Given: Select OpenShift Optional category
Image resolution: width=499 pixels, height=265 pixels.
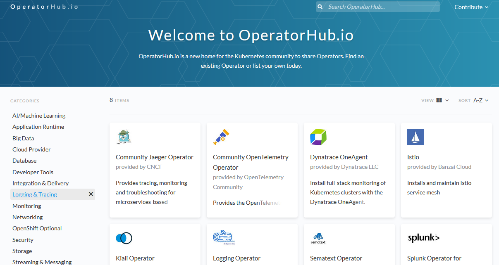Looking at the screenshot, I should coord(37,228).
